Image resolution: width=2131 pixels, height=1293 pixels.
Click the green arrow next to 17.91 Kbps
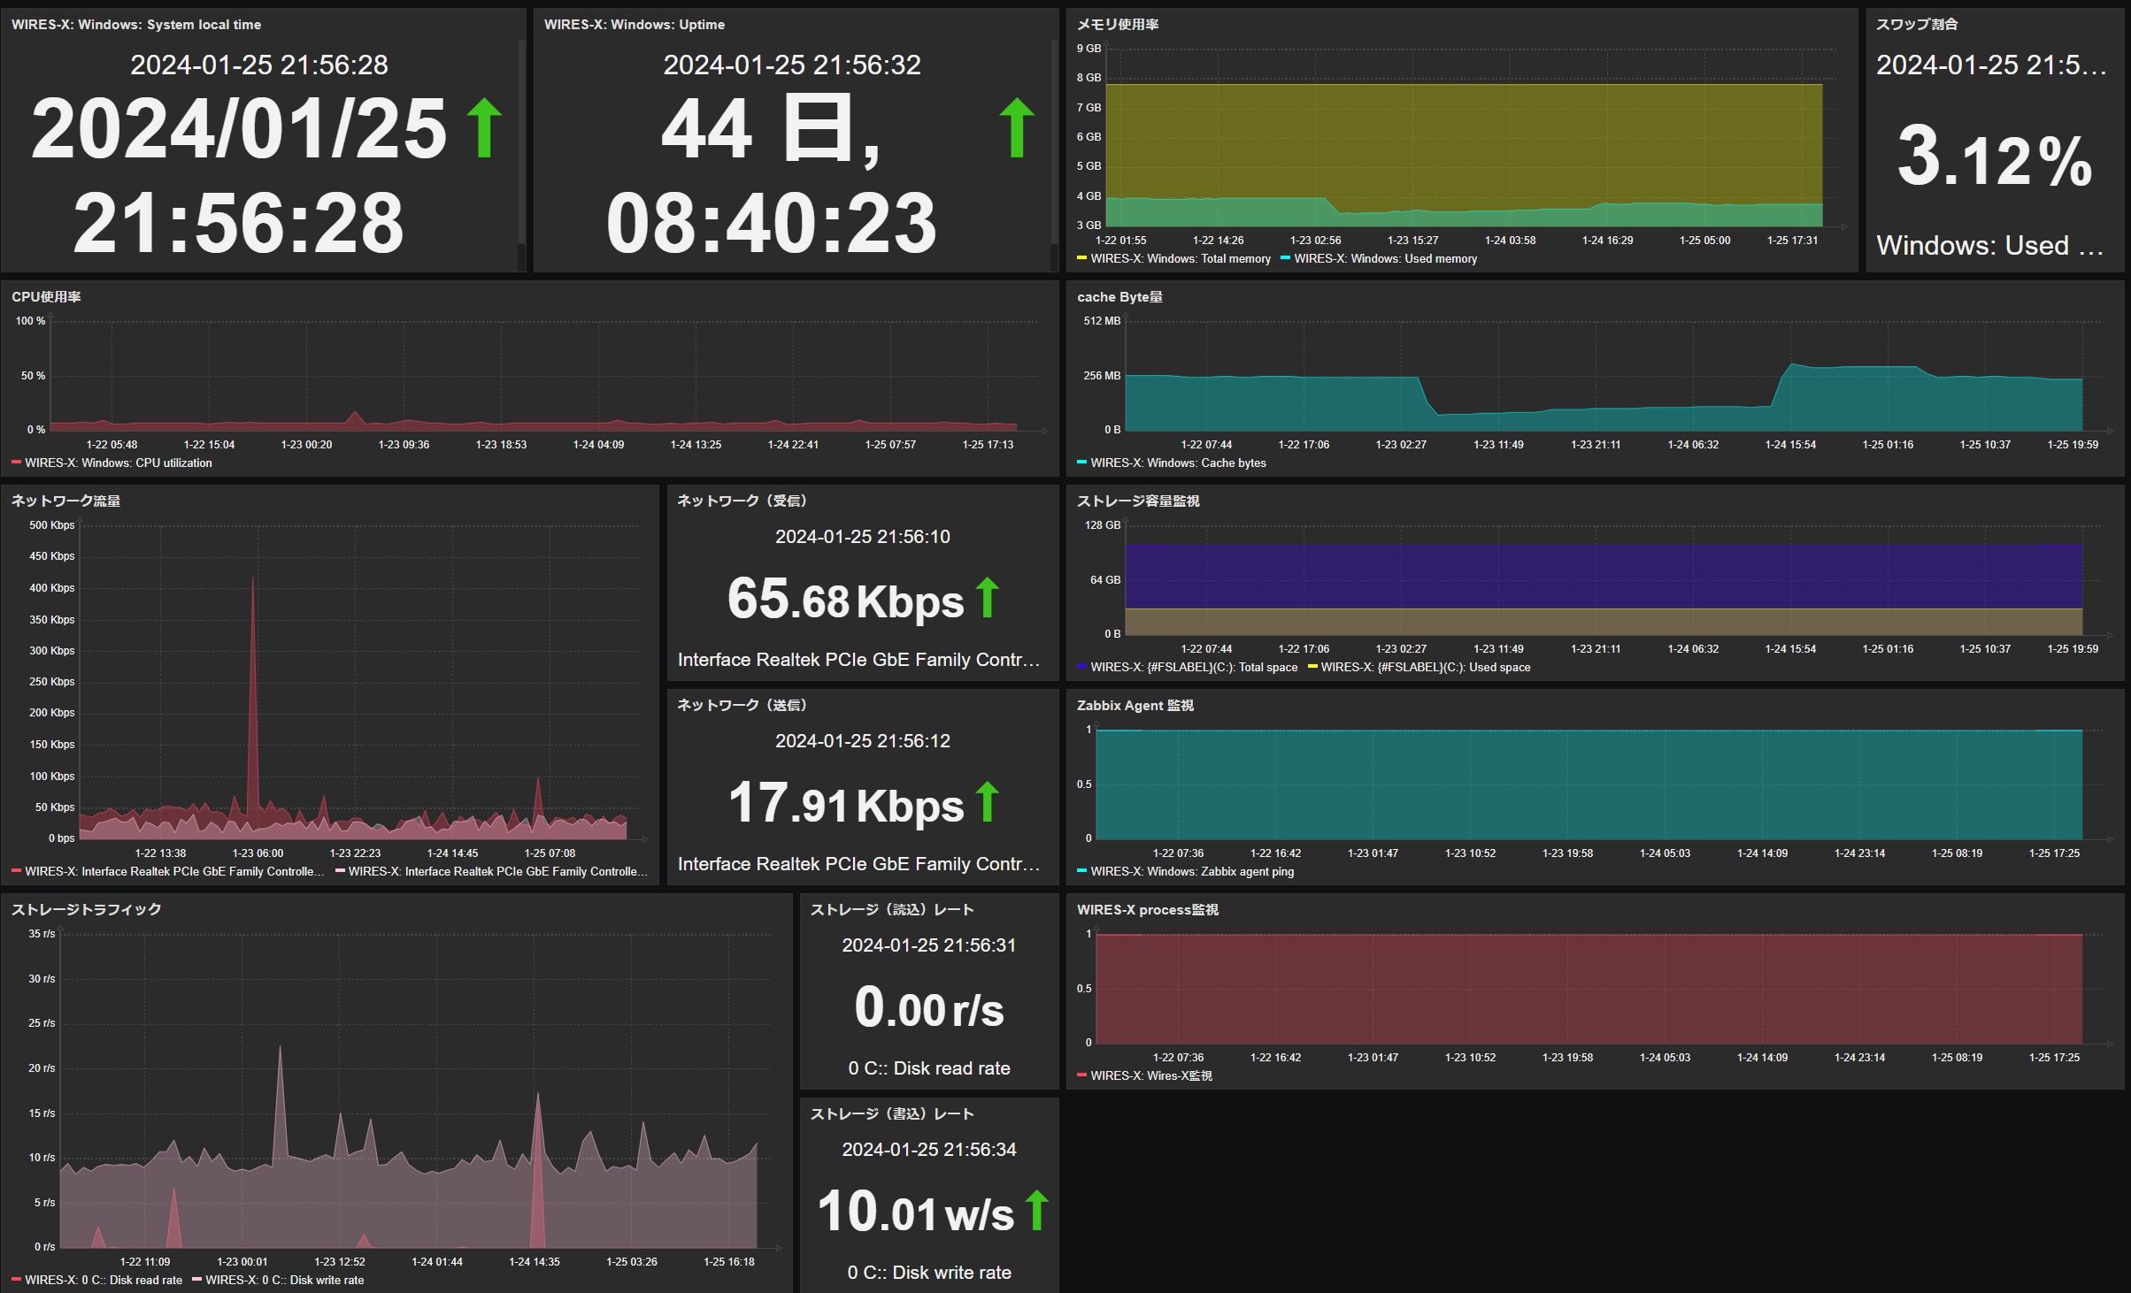(988, 802)
